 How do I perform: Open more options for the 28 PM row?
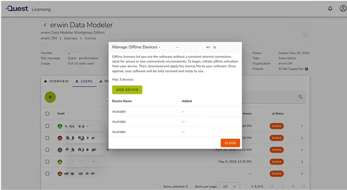[x=302, y=138]
